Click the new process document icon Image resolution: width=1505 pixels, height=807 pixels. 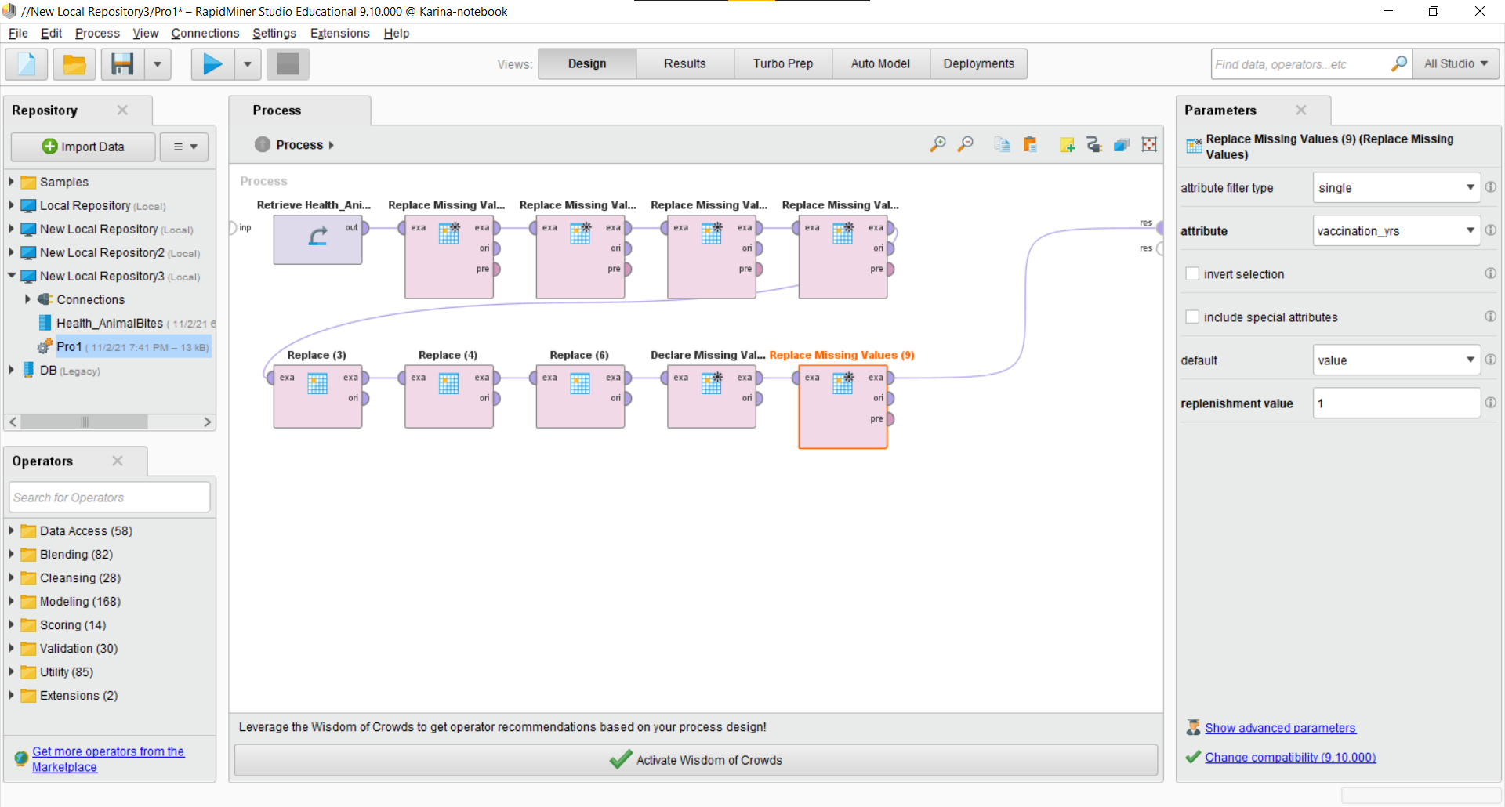(27, 64)
